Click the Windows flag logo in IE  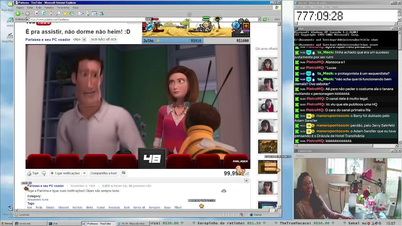pos(277,7)
